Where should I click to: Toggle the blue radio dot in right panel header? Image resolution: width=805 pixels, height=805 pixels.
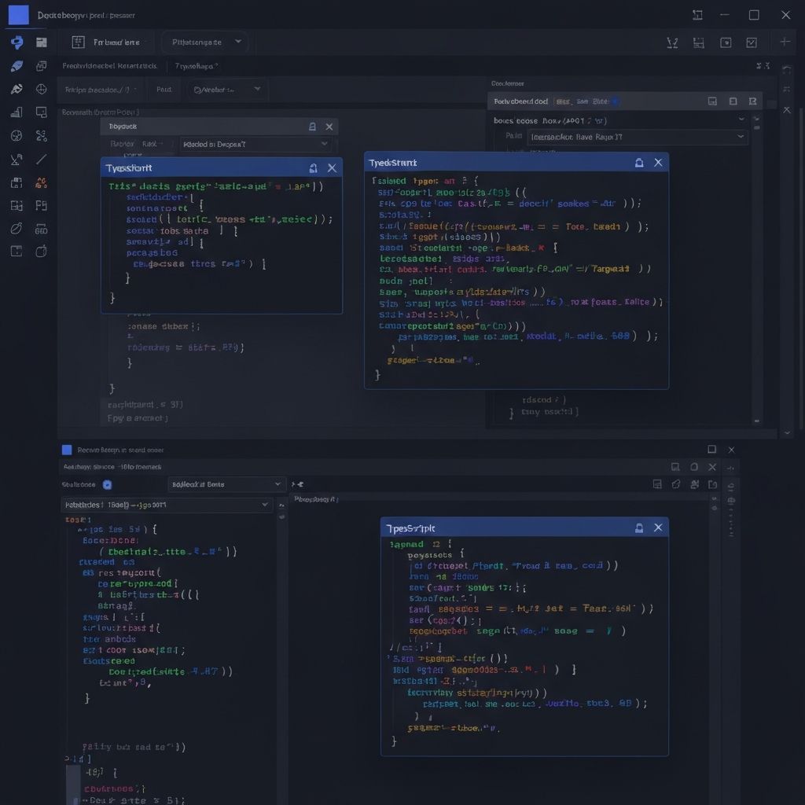coord(616,101)
